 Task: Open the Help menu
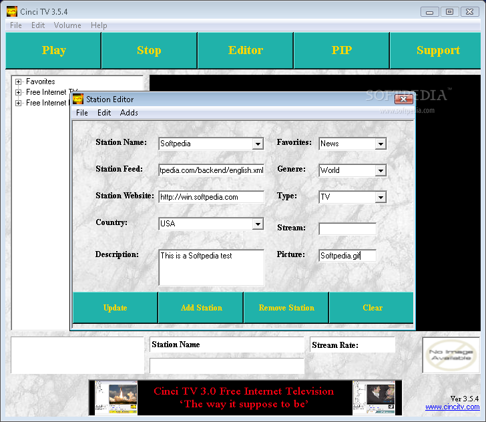pos(99,25)
